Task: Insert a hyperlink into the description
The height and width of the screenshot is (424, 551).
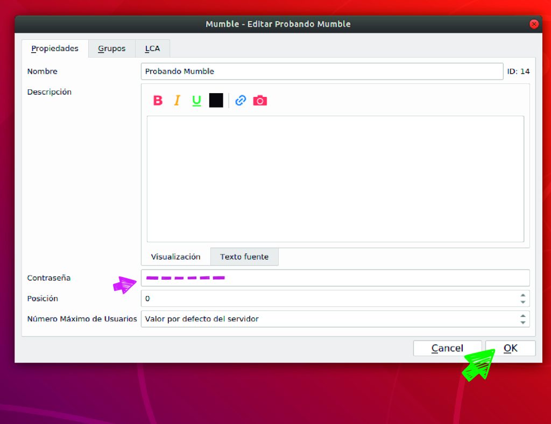Action: tap(241, 101)
